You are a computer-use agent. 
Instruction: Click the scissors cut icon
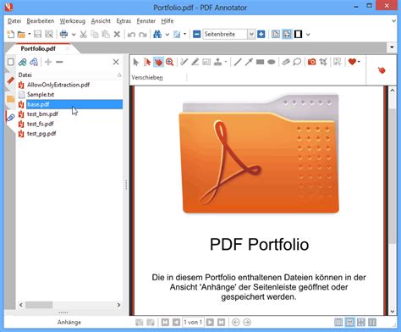click(83, 35)
